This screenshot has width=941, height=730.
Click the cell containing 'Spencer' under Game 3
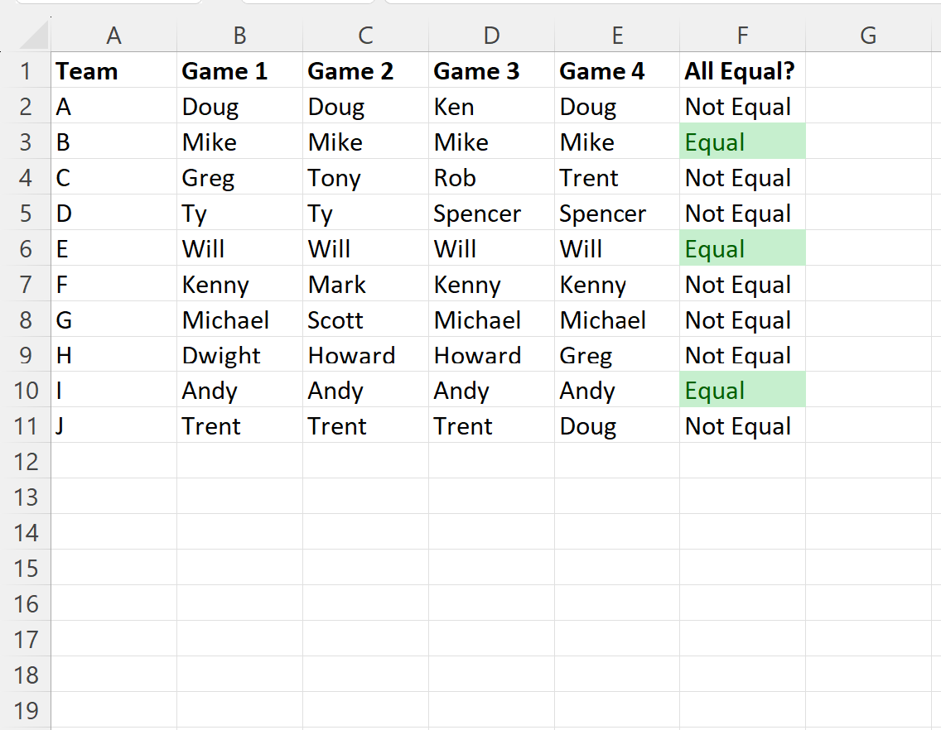491,214
